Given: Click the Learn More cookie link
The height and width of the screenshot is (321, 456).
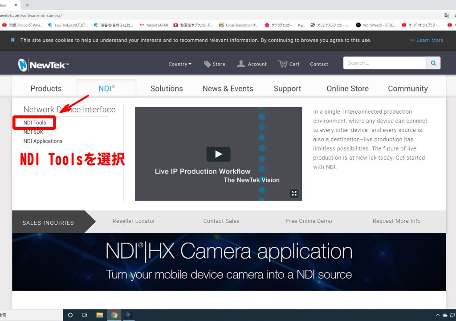Looking at the screenshot, I should point(426,40).
